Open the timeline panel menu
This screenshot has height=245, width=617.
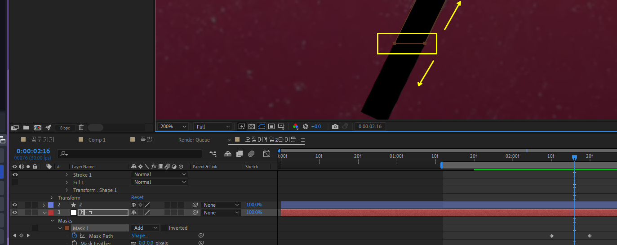pos(303,140)
